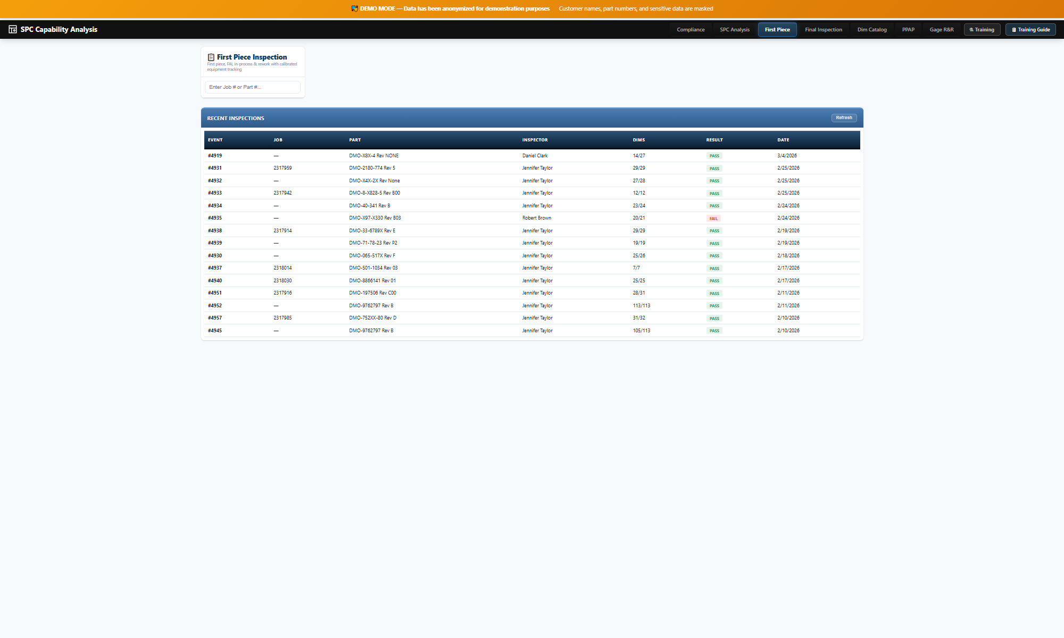Go to the Dim Catalog tab
Viewport: 1064px width, 638px height.
click(871, 30)
